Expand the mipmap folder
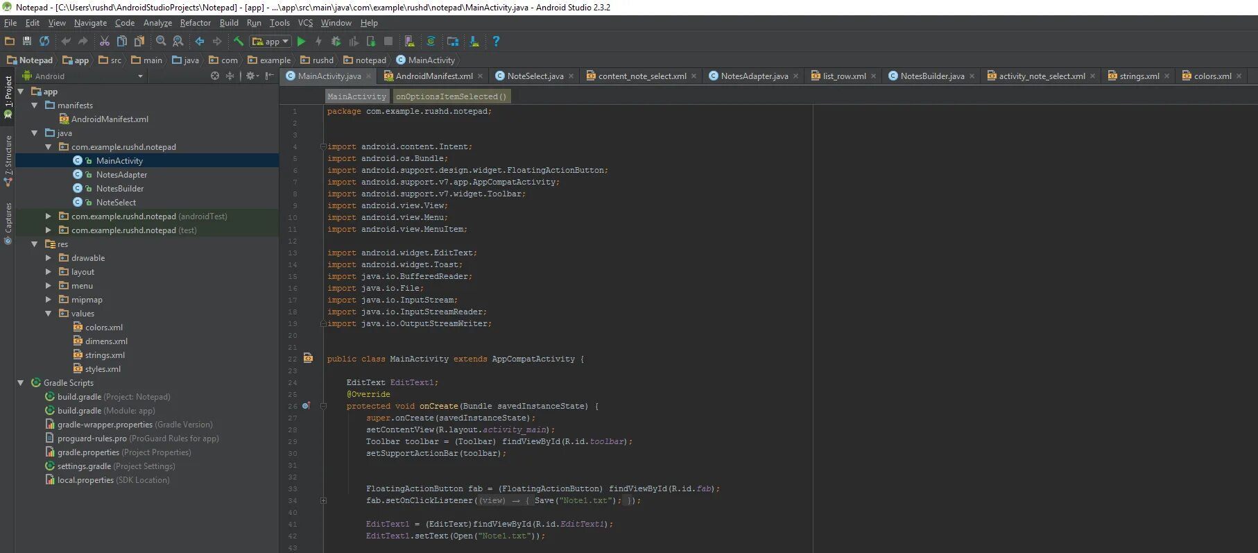This screenshot has width=1258, height=553. 49,300
